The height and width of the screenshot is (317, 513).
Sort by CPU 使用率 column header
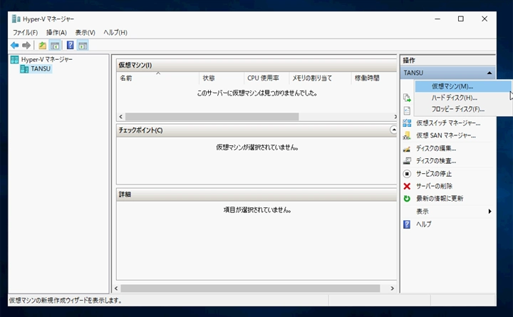[266, 78]
